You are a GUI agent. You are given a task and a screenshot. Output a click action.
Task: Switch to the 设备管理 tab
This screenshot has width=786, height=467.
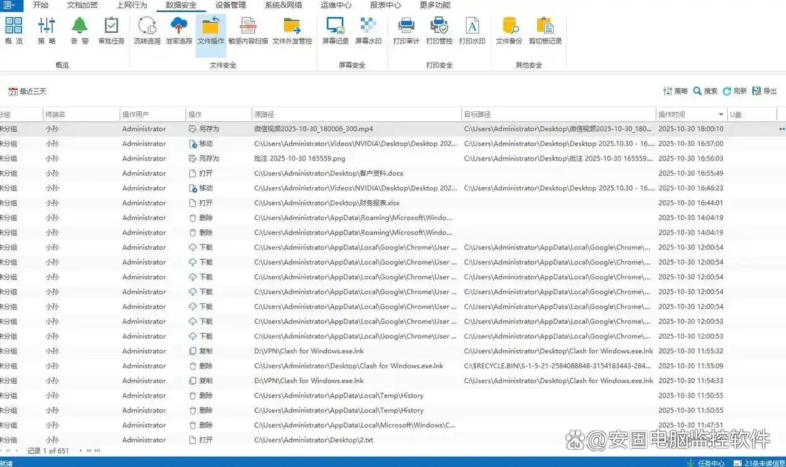pyautogui.click(x=230, y=5)
